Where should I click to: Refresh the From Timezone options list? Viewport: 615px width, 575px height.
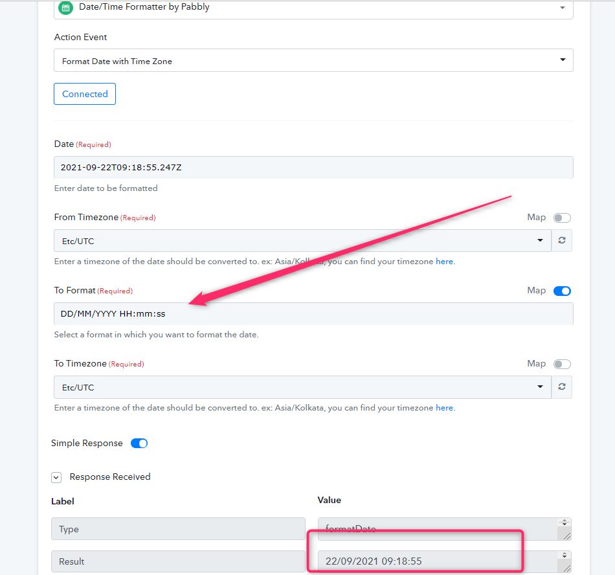562,240
